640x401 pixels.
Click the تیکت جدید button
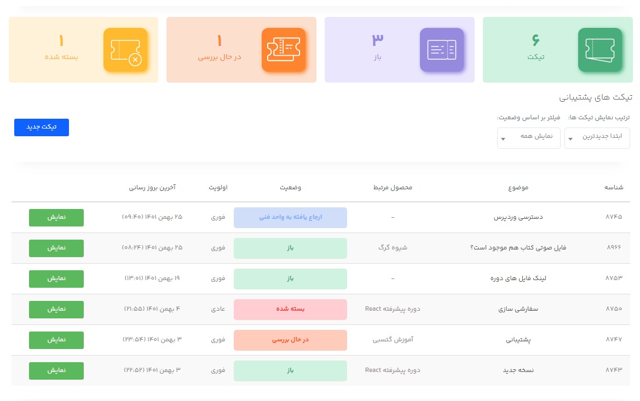click(42, 127)
